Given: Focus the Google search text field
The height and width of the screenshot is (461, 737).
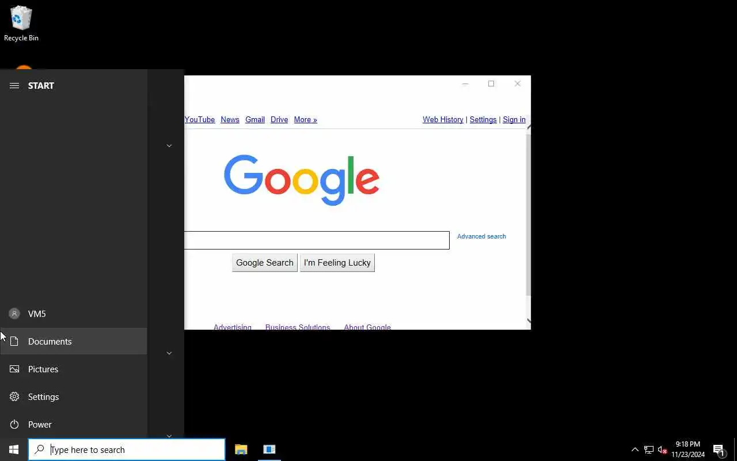Looking at the screenshot, I should pyautogui.click(x=317, y=240).
